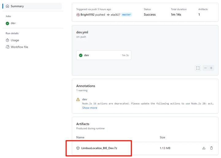The height and width of the screenshot is (158, 221).
Task: Click the download icon for the artifact
Action: tap(204, 148)
